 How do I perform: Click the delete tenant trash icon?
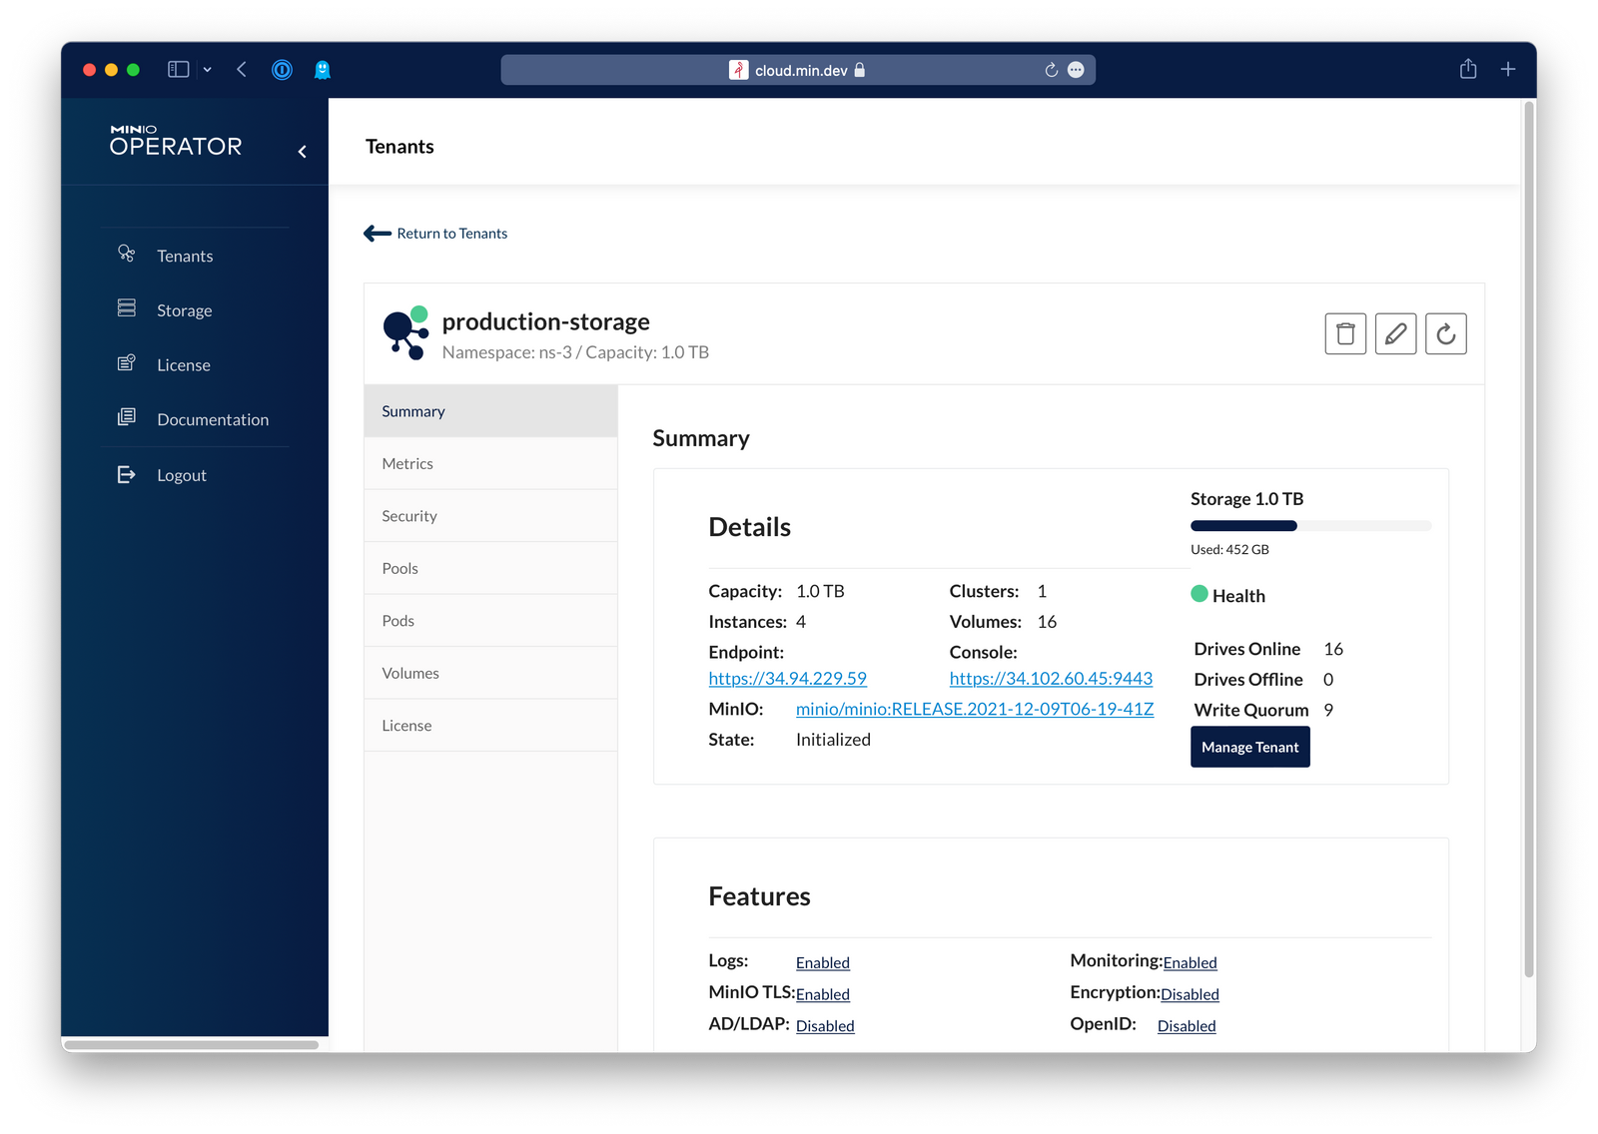[1345, 333]
